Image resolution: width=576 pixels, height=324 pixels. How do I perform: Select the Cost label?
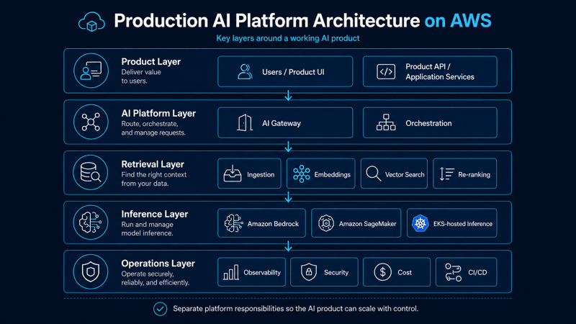click(x=405, y=273)
